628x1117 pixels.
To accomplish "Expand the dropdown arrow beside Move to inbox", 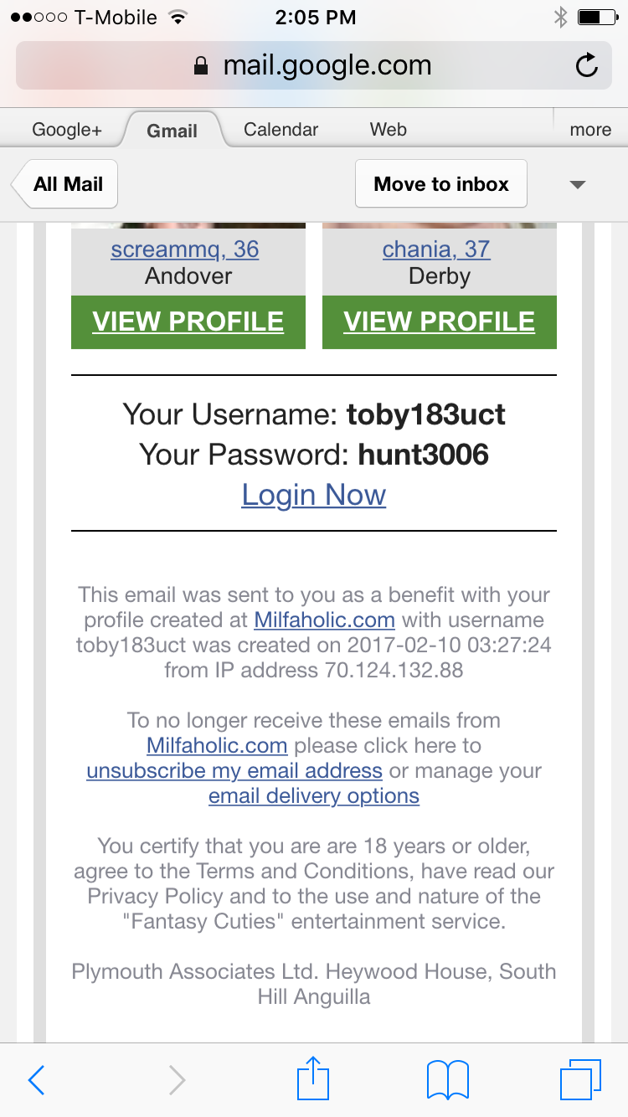I will 577,185.
